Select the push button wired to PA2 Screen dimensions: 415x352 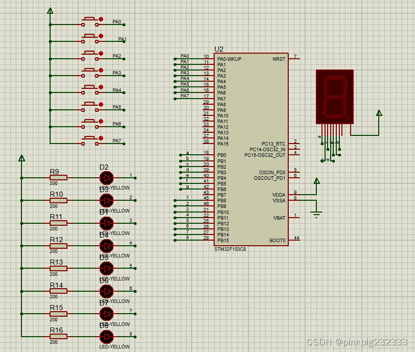[90, 56]
